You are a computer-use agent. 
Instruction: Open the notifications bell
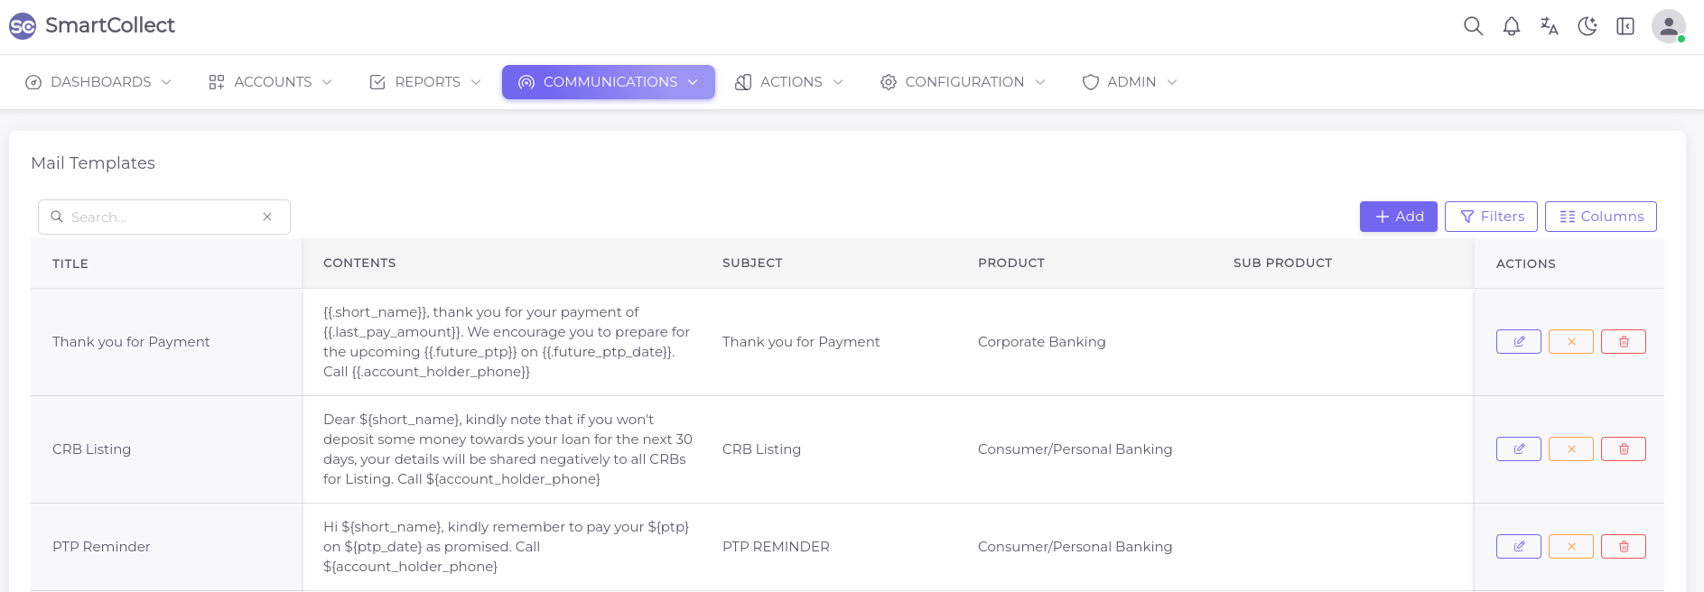point(1511,26)
